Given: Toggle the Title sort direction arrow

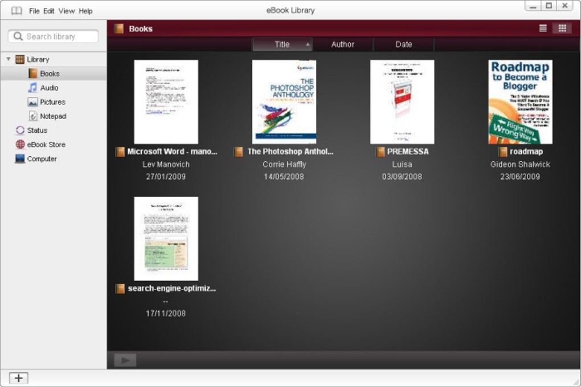Looking at the screenshot, I should (x=308, y=44).
